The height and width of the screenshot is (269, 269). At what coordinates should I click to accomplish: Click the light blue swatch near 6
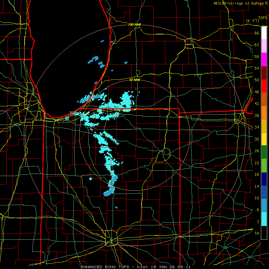(264, 206)
